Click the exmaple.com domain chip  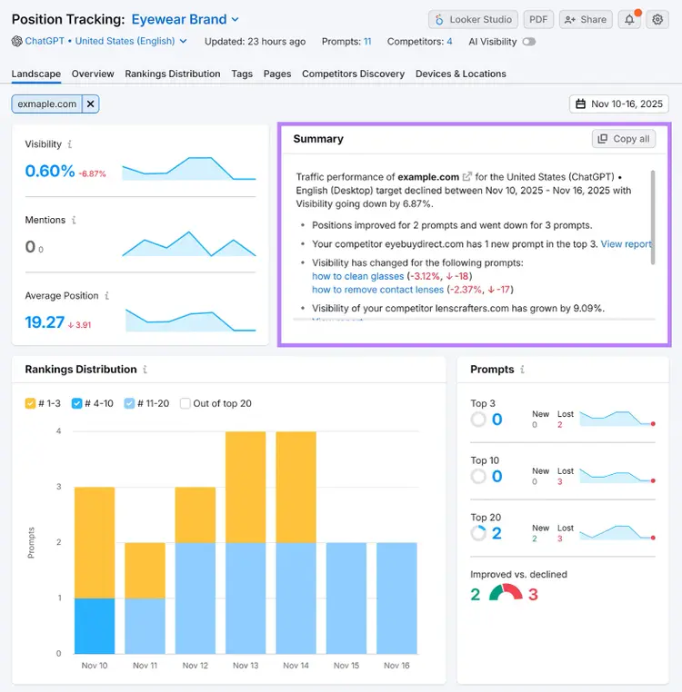point(47,104)
